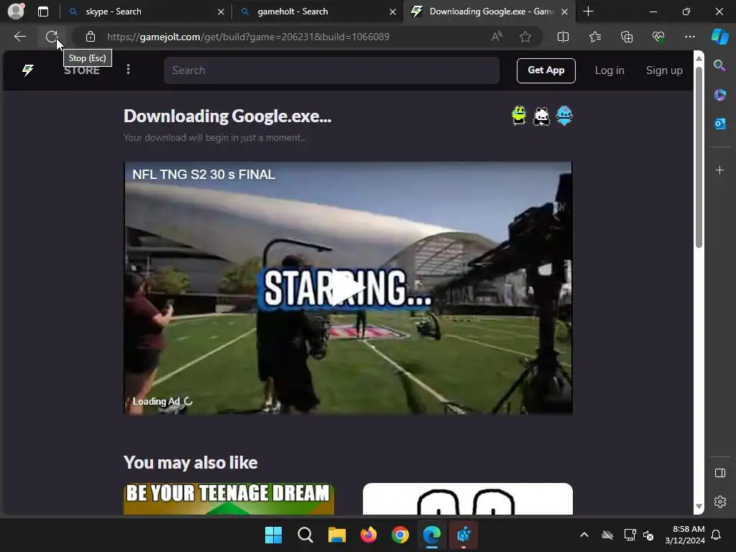Screen dimensions: 736x552
Task: Click the blue cube app in taskbar
Action: click(464, 535)
